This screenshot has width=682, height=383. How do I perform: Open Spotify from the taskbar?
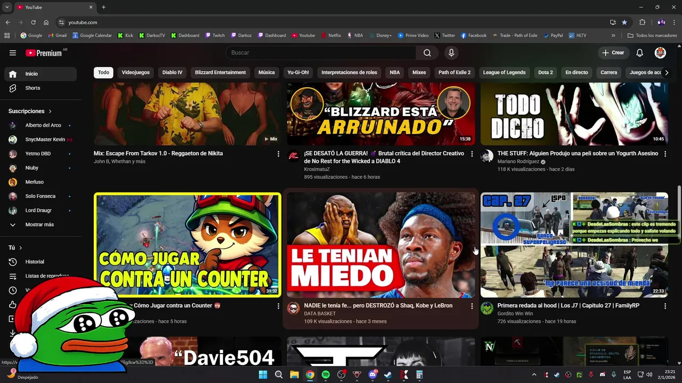pyautogui.click(x=326, y=374)
